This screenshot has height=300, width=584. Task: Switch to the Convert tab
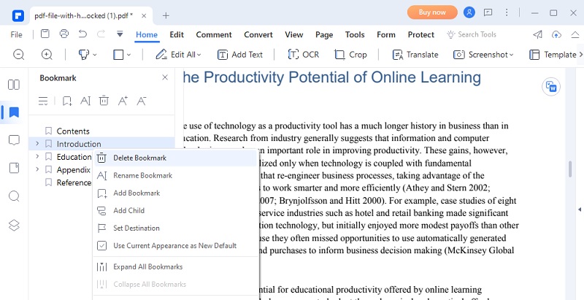point(258,34)
